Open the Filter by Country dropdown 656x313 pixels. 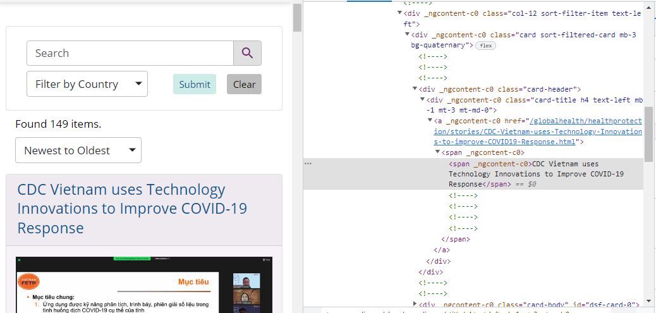[87, 84]
